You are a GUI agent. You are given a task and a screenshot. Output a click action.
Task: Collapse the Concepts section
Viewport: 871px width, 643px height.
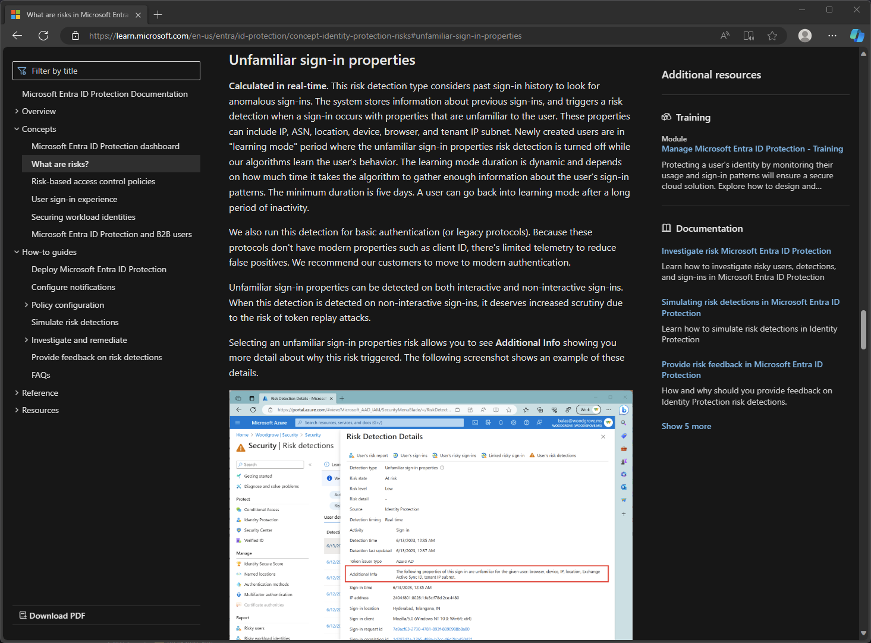16,128
